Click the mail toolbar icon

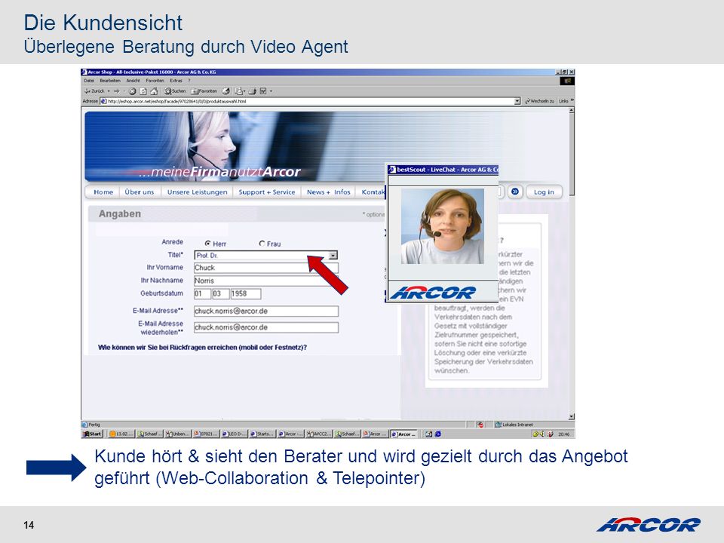pos(238,91)
